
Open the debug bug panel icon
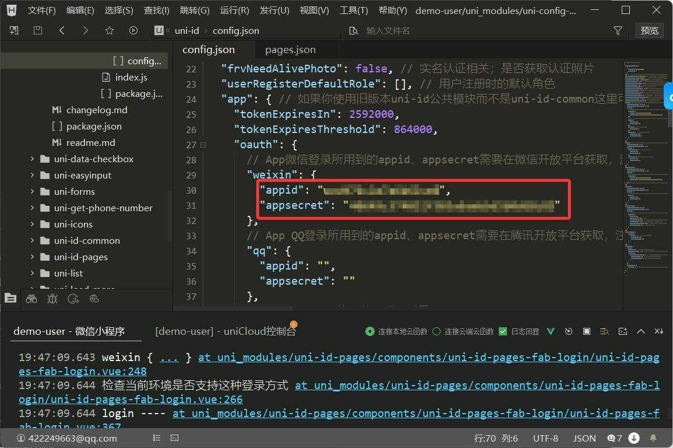pos(52,299)
